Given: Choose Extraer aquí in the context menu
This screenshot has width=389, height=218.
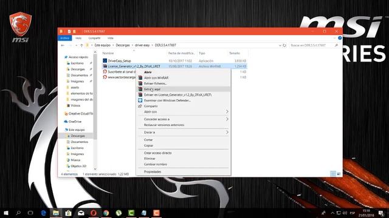Looking at the screenshot, I should coord(184,89).
